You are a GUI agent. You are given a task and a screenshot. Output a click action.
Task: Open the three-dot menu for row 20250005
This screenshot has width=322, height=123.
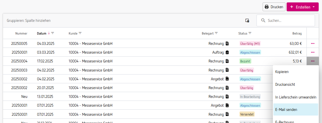[313, 43]
